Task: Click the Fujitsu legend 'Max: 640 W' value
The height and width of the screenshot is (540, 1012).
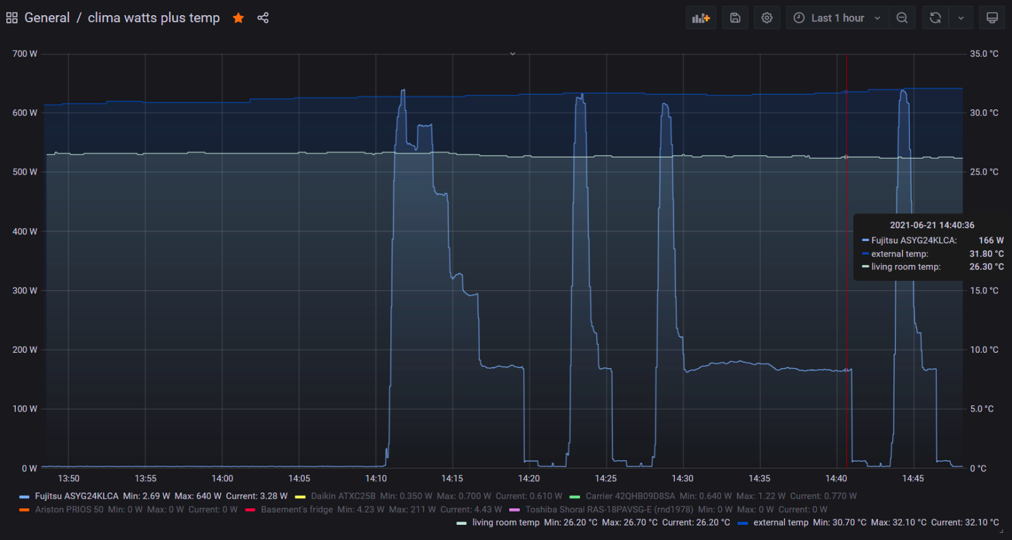Action: coord(198,496)
